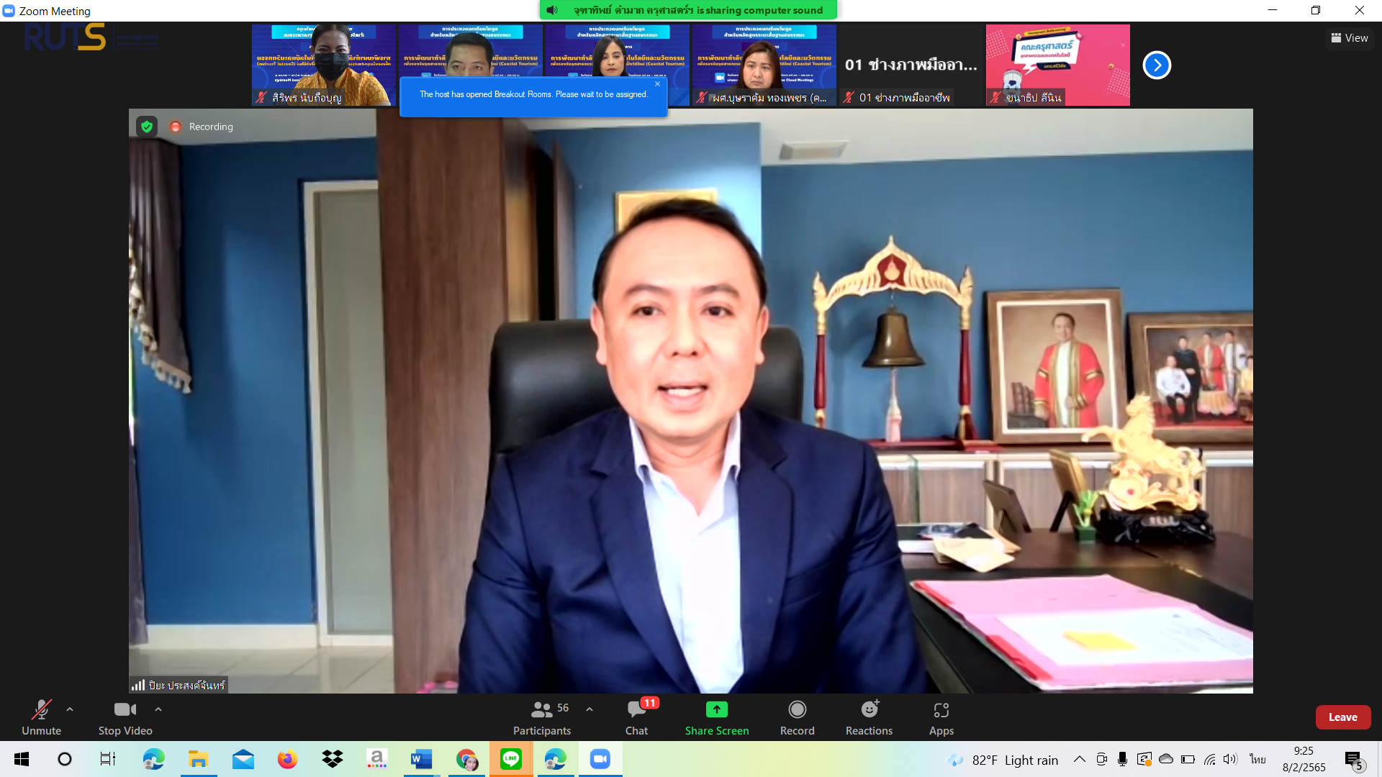Image resolution: width=1382 pixels, height=777 pixels.
Task: Click the red Recording indicator
Action: [202, 127]
